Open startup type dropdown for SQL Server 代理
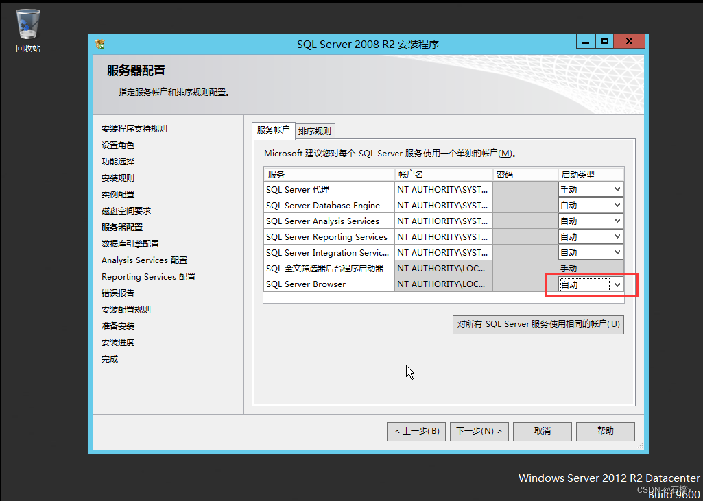The width and height of the screenshot is (703, 501). click(x=618, y=189)
